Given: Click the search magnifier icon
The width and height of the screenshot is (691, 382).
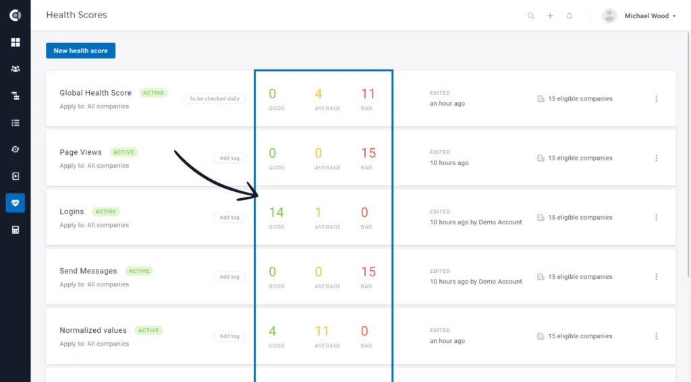Looking at the screenshot, I should [531, 16].
